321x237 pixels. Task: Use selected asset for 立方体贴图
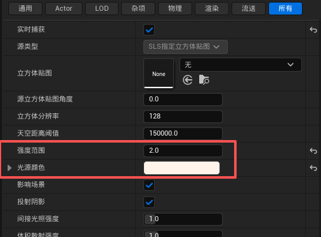[188, 80]
